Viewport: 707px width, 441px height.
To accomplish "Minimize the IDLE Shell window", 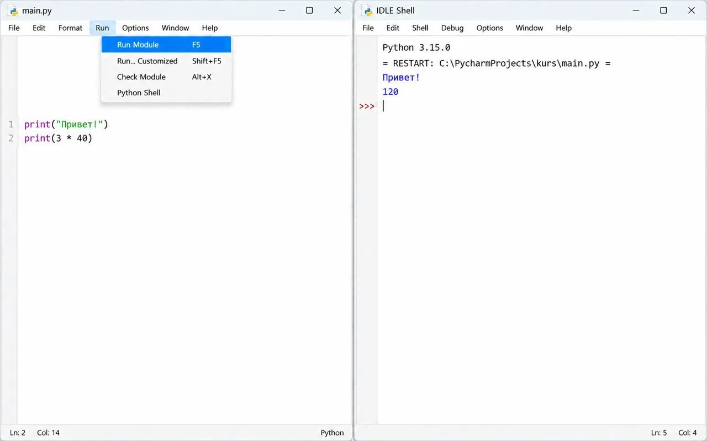I will tap(636, 10).
